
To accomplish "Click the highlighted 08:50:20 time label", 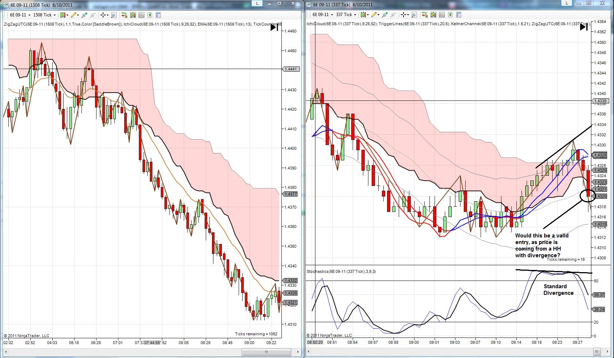I will (x=315, y=343).
